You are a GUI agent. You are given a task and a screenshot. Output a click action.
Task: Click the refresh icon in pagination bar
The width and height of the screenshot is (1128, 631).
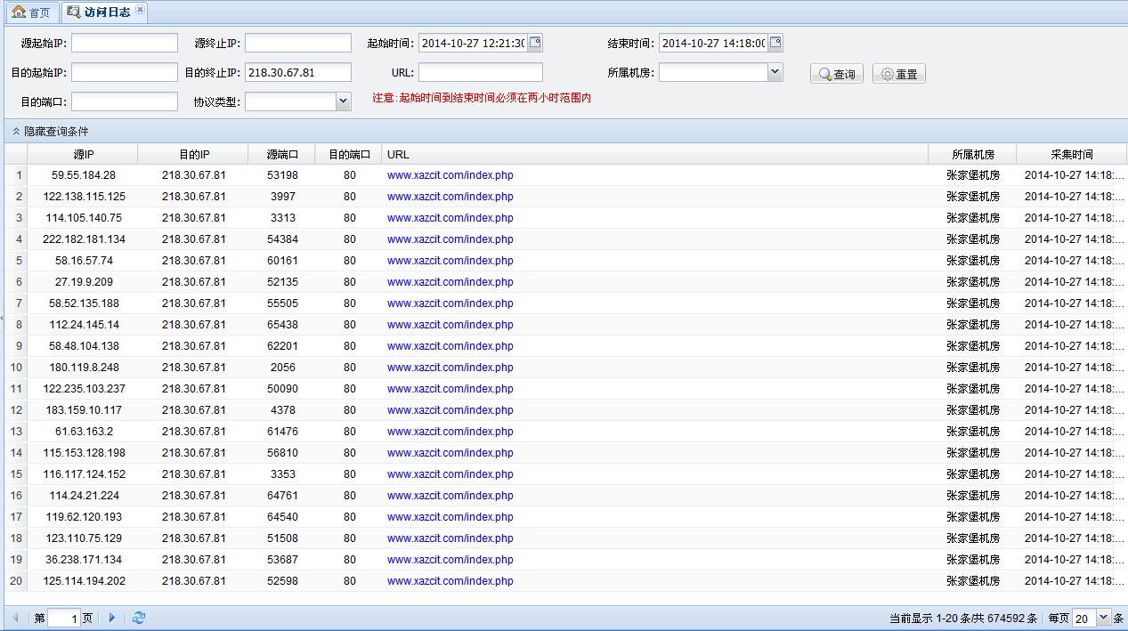pyautogui.click(x=139, y=618)
